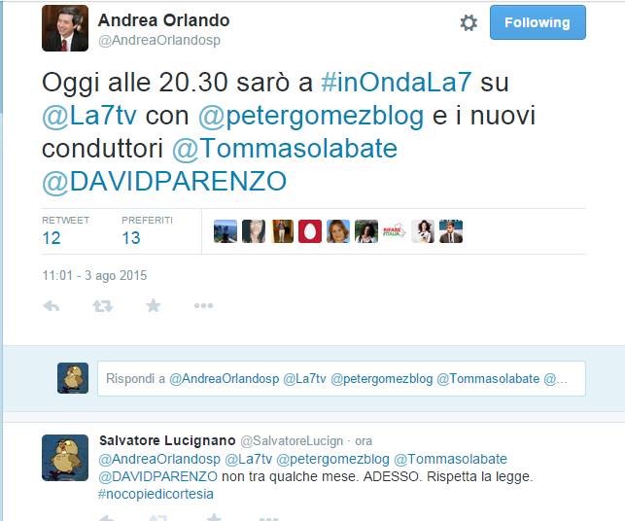625x521 pixels.
Task: Open the @petergomezblog mention in the tweet
Action: [311, 117]
